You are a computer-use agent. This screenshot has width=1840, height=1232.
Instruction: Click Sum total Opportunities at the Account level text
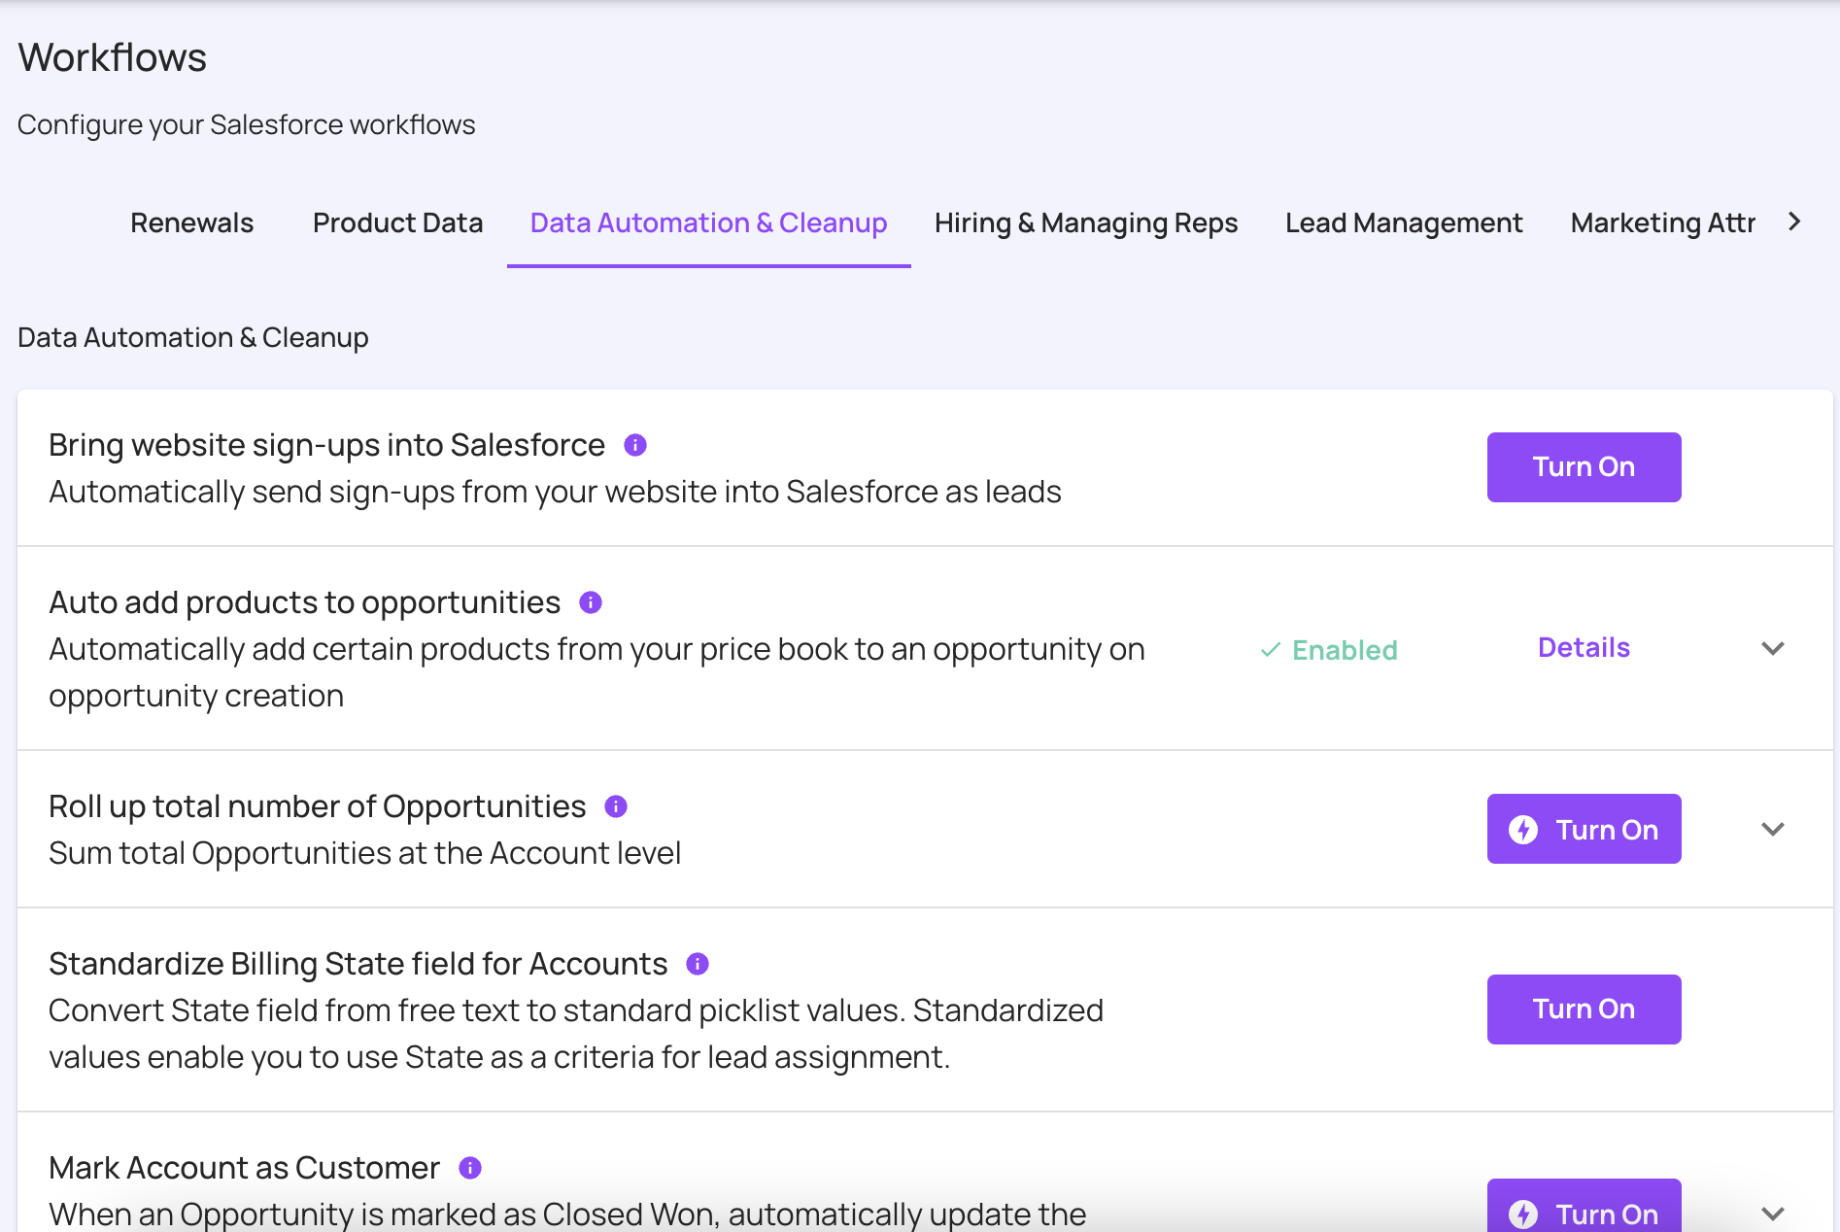tap(364, 853)
